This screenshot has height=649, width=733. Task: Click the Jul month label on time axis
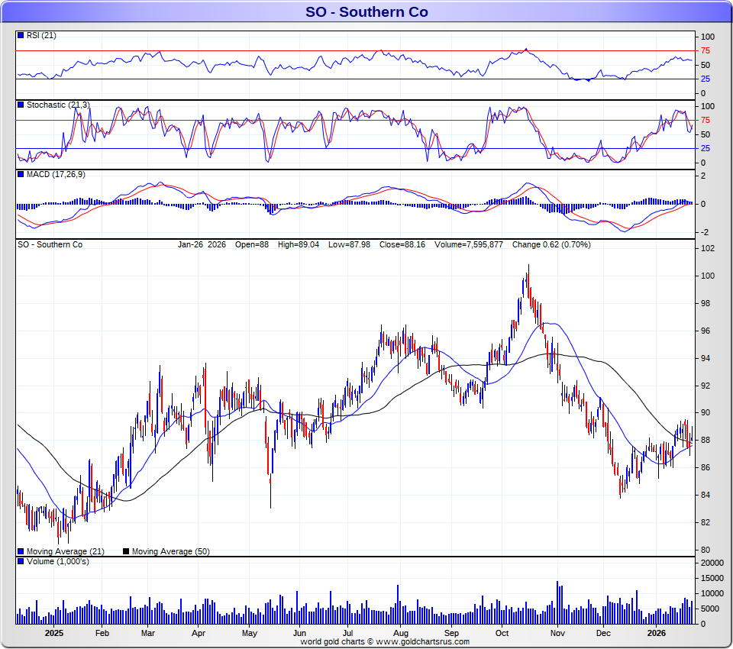pos(348,633)
